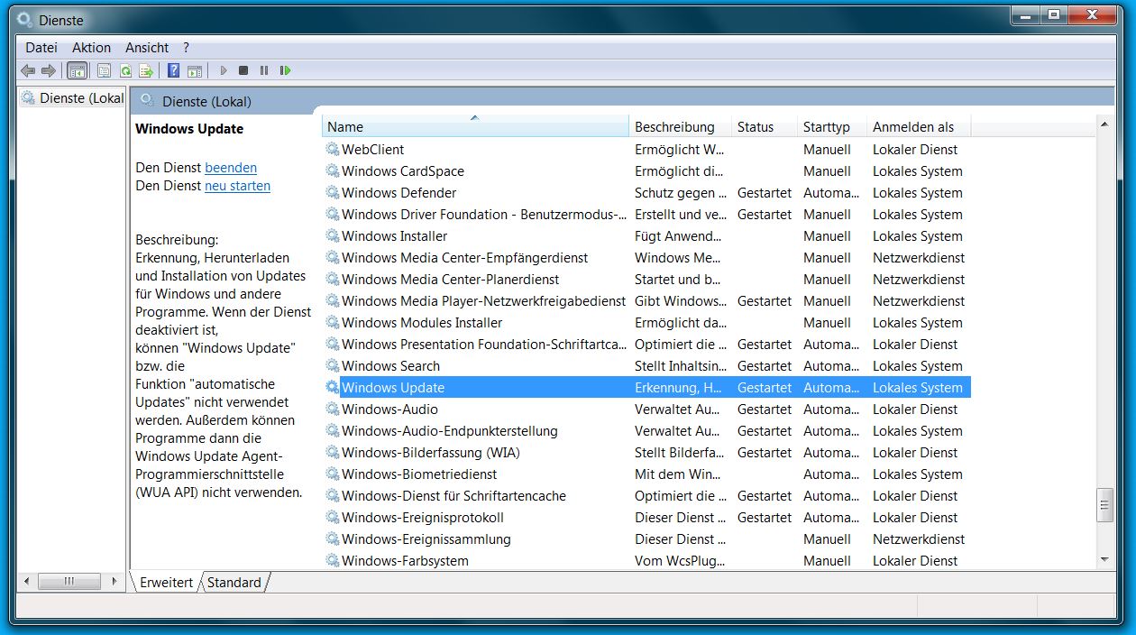Click the 'beenden' link to stop service

(231, 168)
